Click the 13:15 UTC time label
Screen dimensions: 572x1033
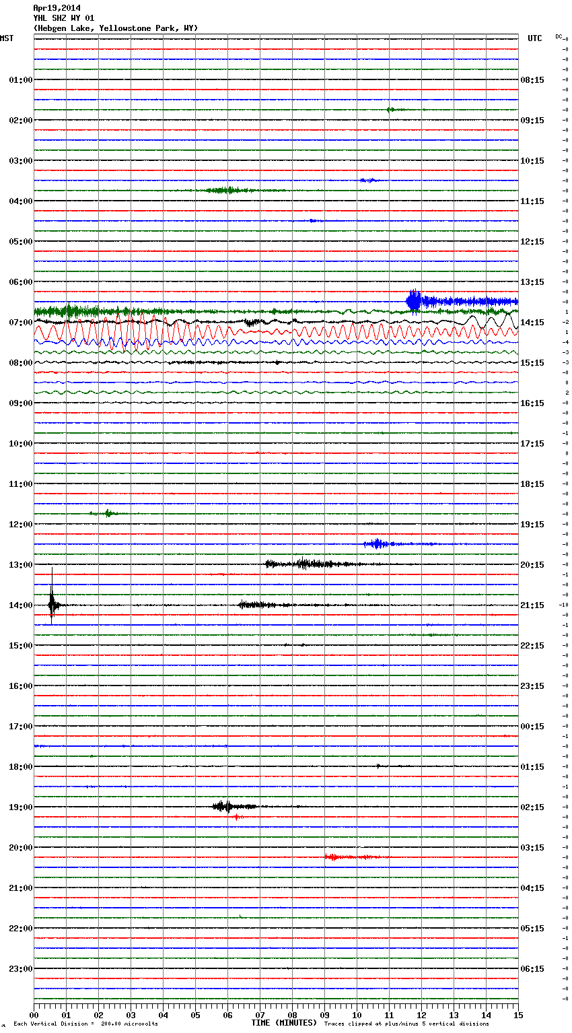pyautogui.click(x=532, y=282)
